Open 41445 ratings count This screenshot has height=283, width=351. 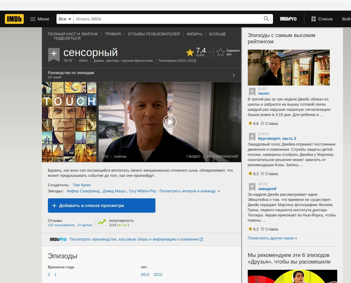coord(200,55)
